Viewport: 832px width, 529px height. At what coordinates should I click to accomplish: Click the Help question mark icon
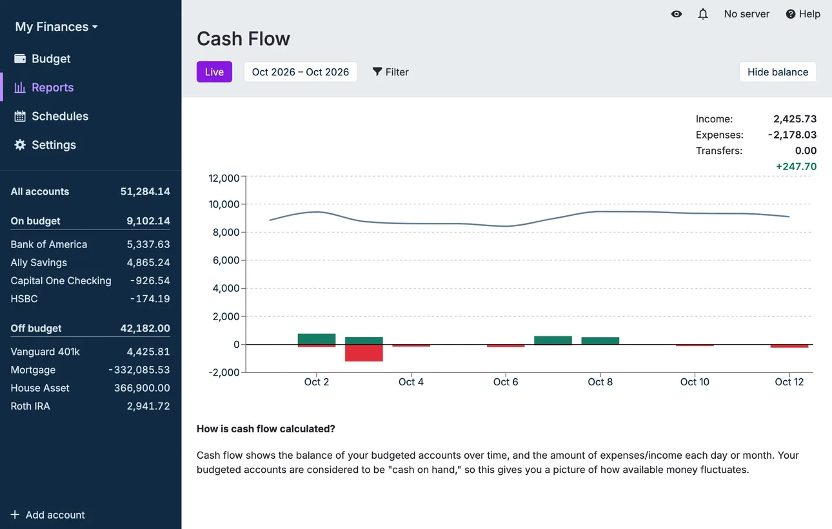click(x=791, y=14)
